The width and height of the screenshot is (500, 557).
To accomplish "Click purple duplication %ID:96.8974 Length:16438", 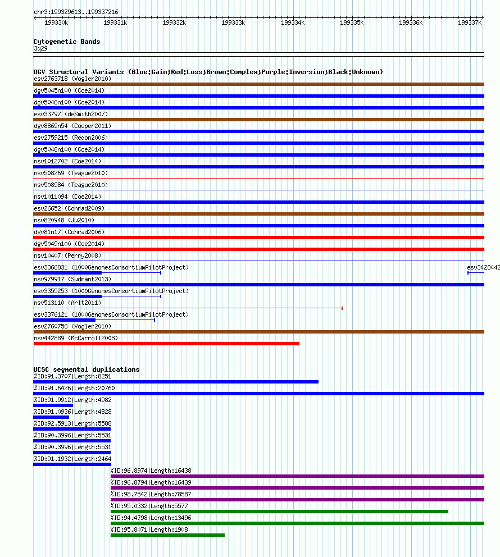I will point(151,471).
